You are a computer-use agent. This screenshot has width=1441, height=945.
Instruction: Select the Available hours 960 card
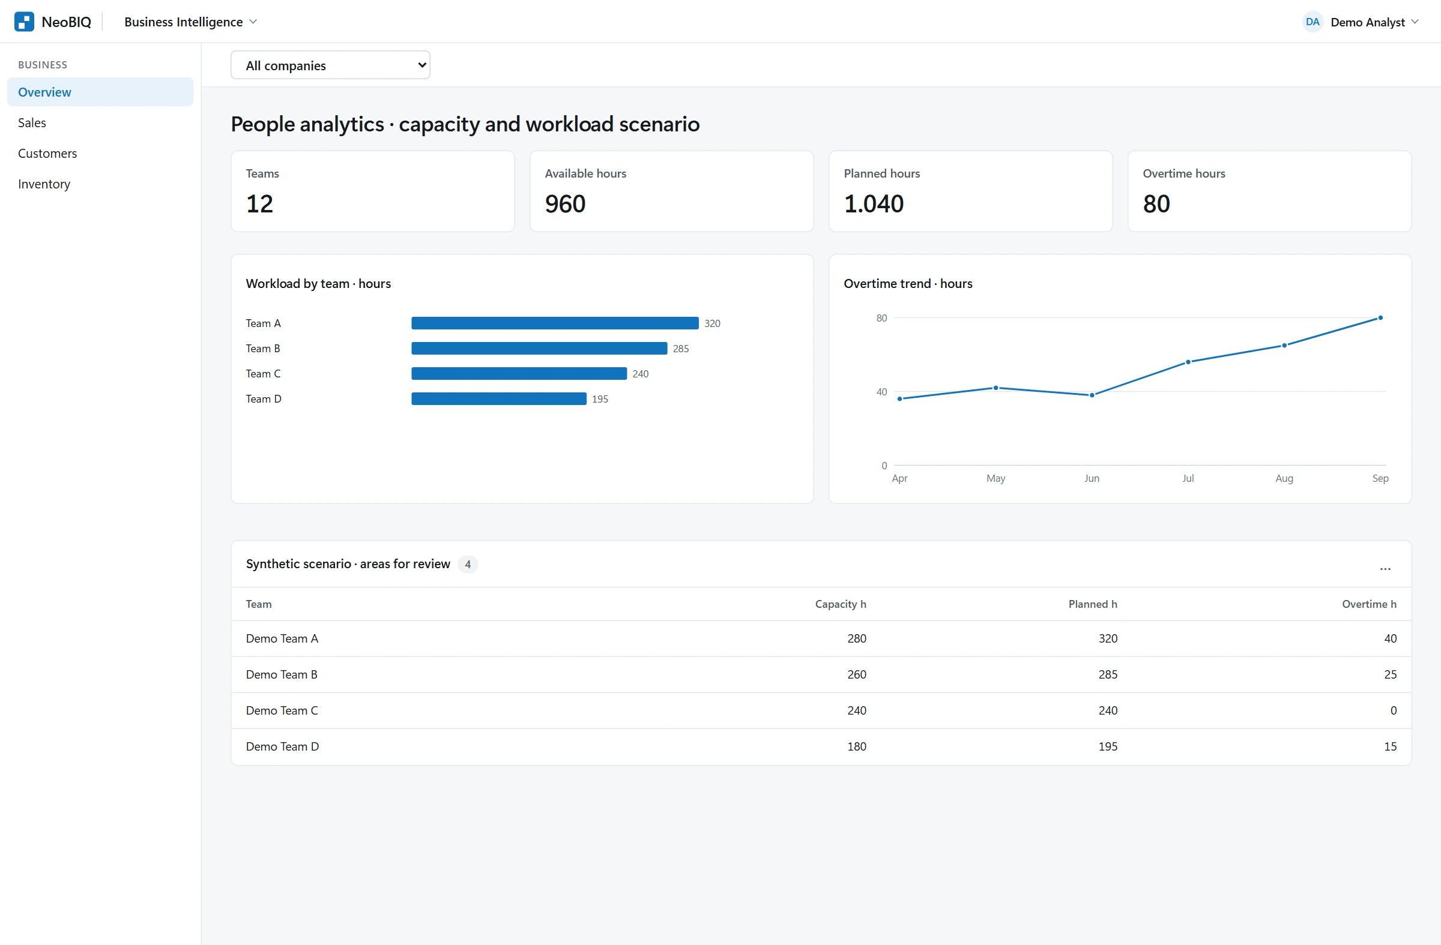coord(671,191)
